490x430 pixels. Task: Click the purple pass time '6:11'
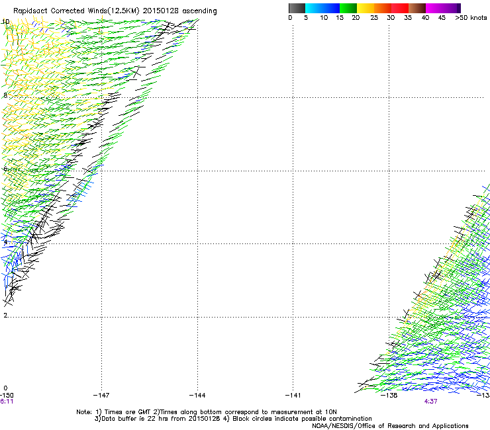7,402
